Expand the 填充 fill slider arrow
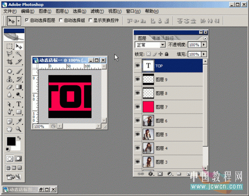The height and width of the screenshot is (196, 249). (204, 54)
